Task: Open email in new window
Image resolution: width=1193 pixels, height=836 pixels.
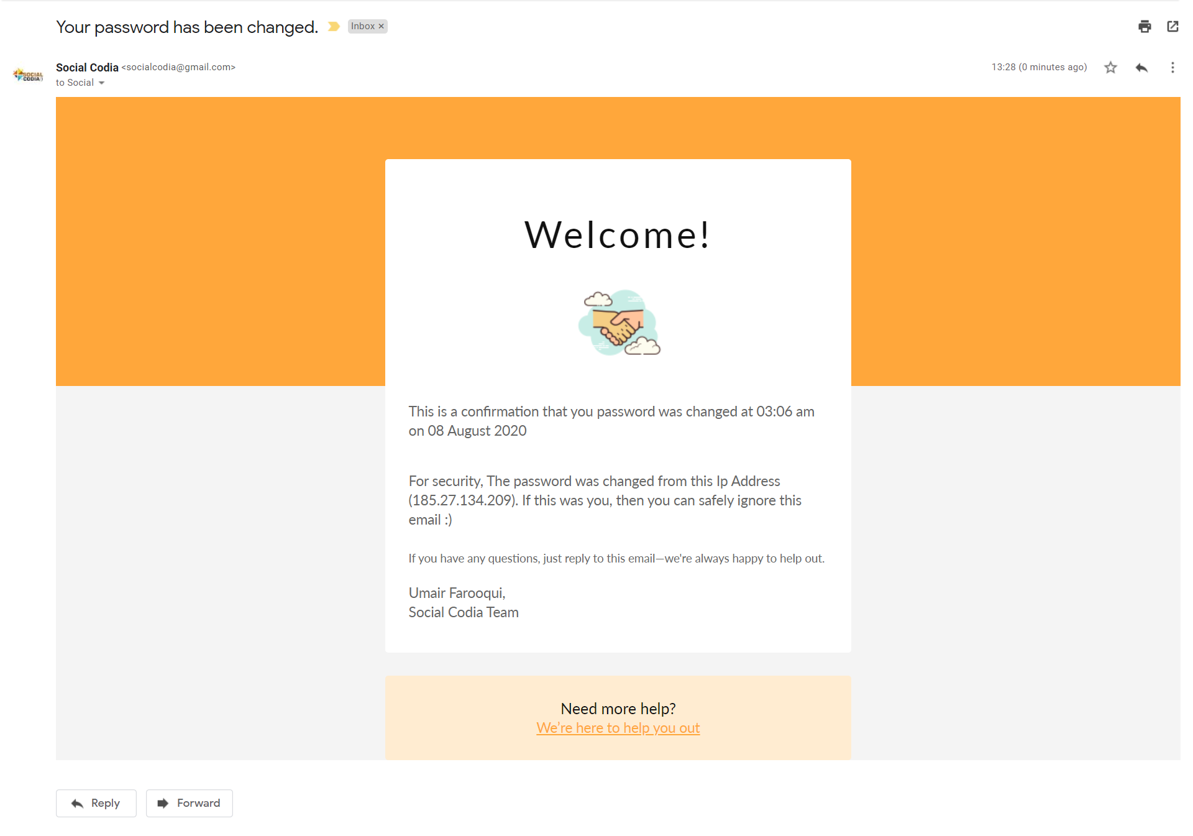Action: pyautogui.click(x=1172, y=26)
